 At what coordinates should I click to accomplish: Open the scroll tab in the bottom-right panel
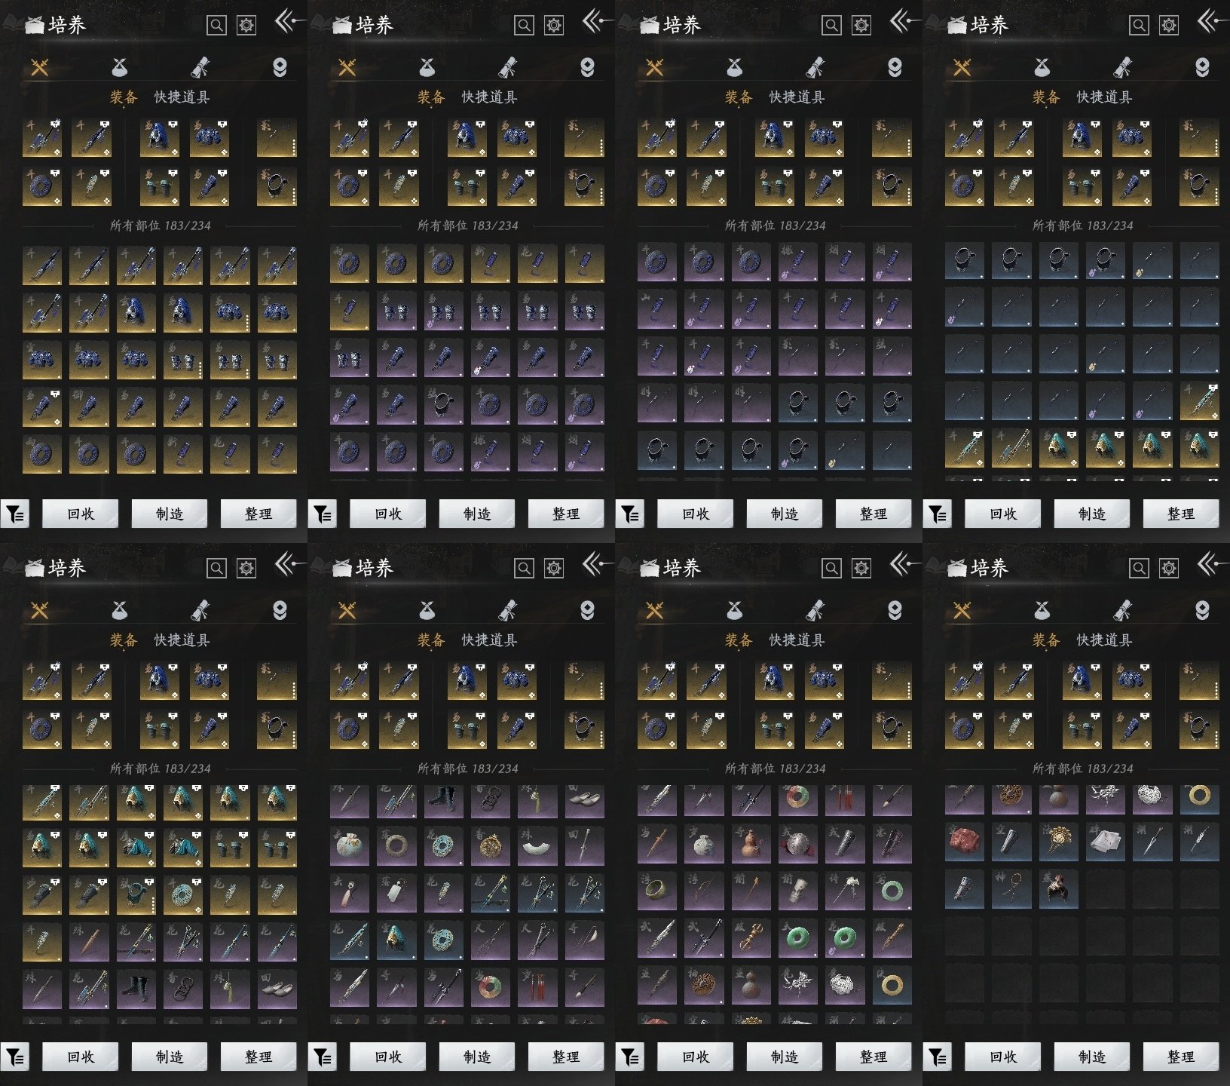tap(1122, 610)
